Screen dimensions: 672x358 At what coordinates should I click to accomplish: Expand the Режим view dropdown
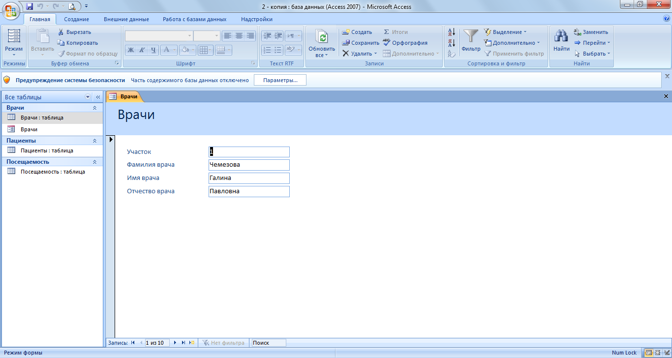(14, 55)
